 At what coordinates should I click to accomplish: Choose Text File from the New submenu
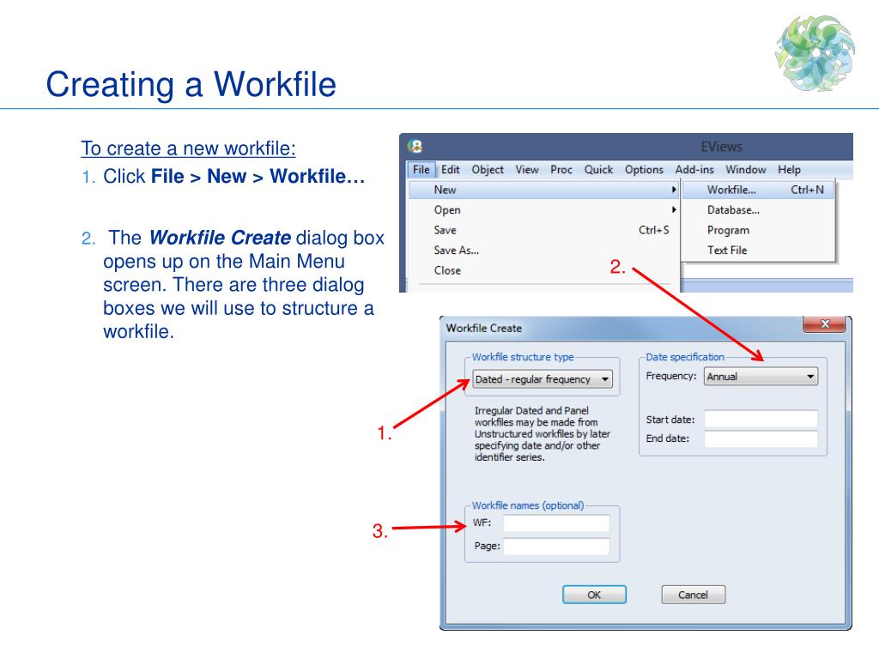click(x=759, y=251)
